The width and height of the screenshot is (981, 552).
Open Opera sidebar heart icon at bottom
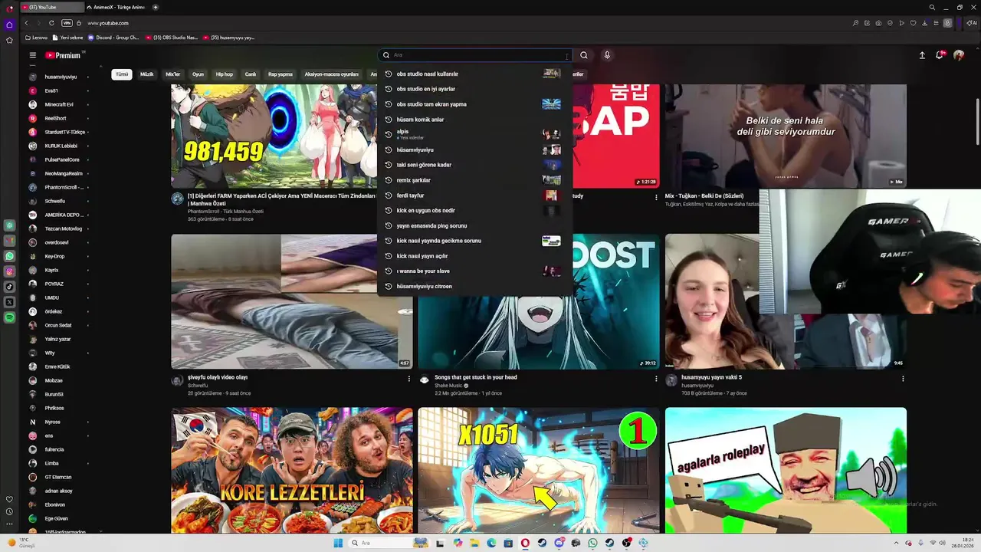[x=9, y=499]
